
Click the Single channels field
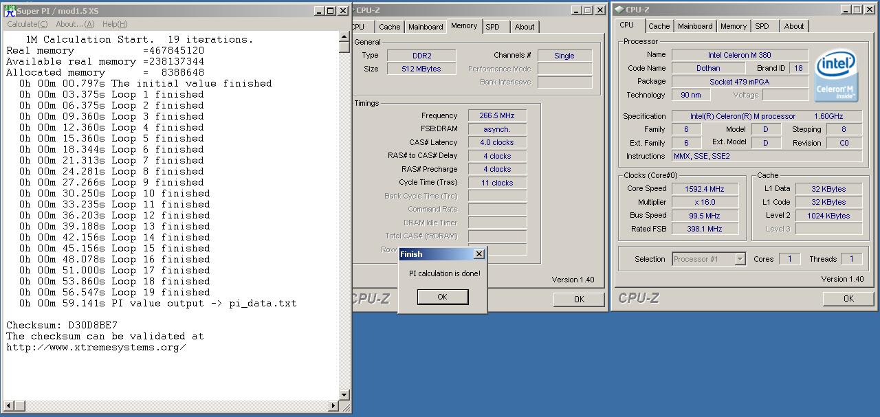pos(564,56)
